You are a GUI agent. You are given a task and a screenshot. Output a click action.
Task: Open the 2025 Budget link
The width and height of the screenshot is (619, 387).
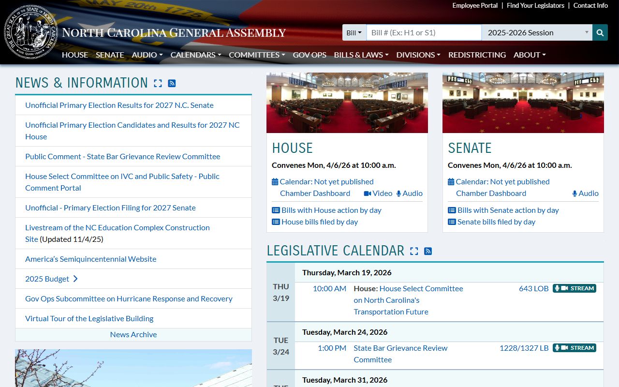(x=51, y=279)
